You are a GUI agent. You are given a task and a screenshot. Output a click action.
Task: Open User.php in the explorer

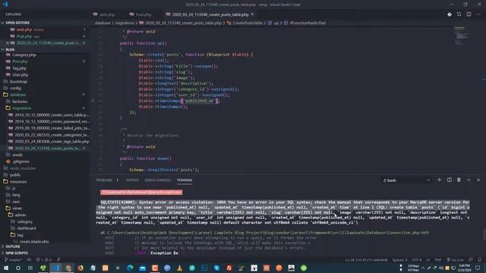[21, 74]
